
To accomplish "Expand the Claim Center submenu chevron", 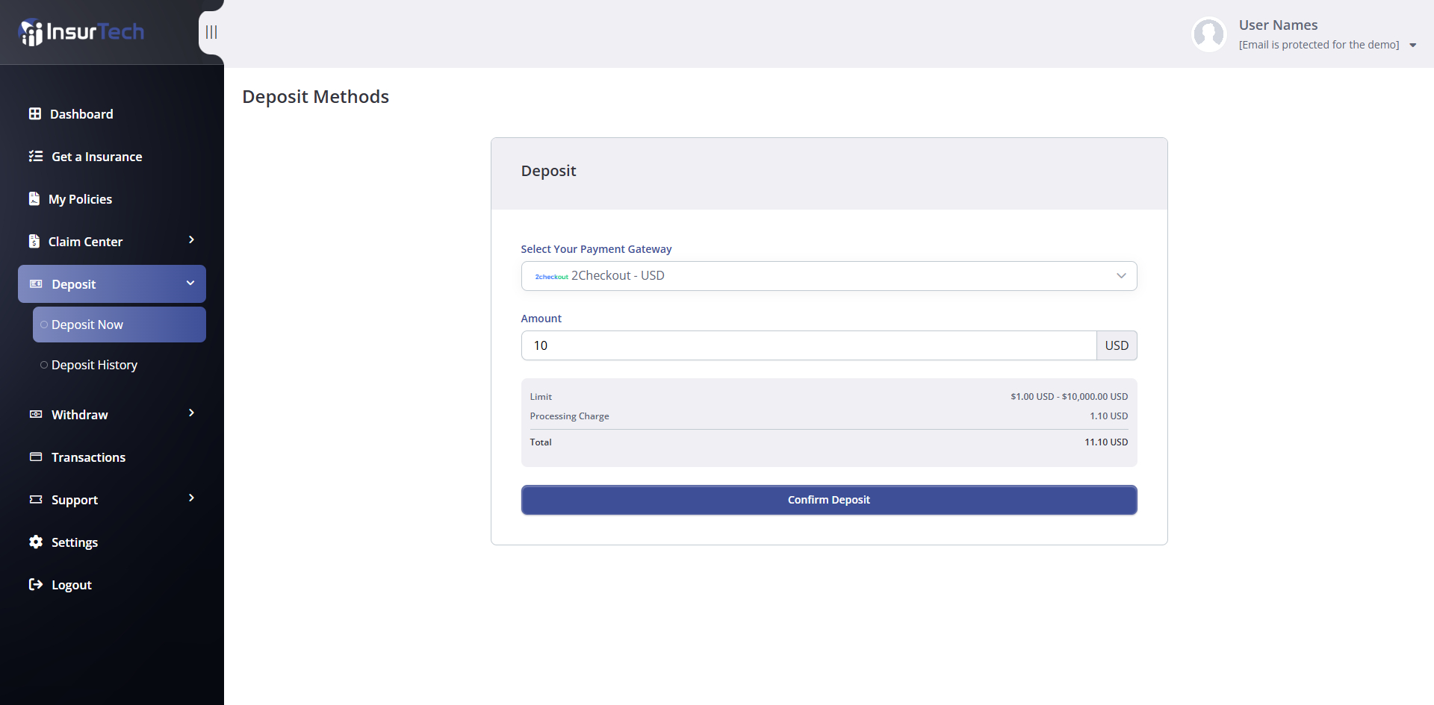I will pos(191,239).
